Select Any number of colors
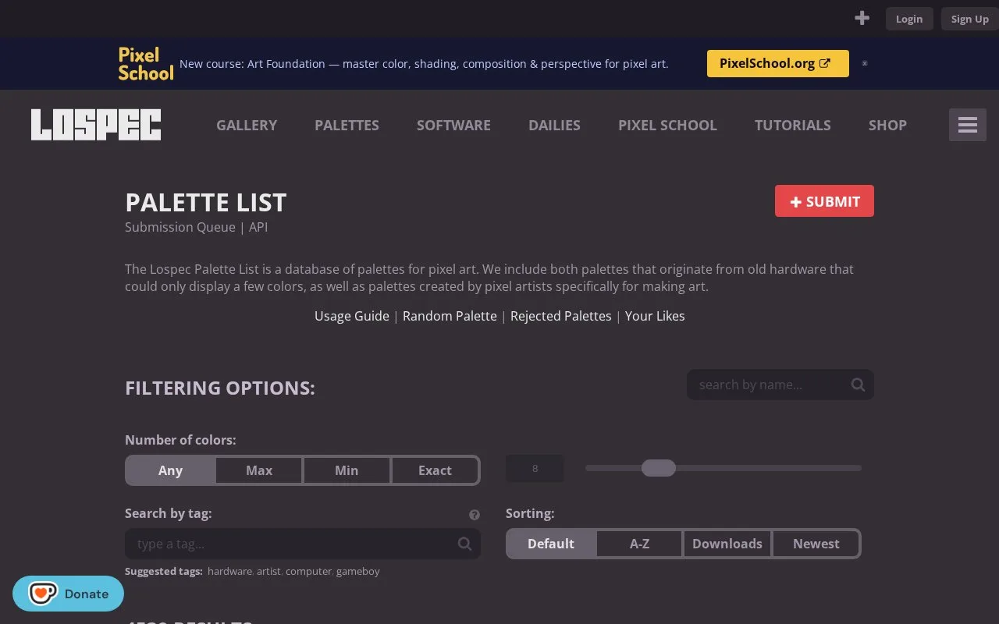Viewport: 999px width, 624px height. coord(170,470)
